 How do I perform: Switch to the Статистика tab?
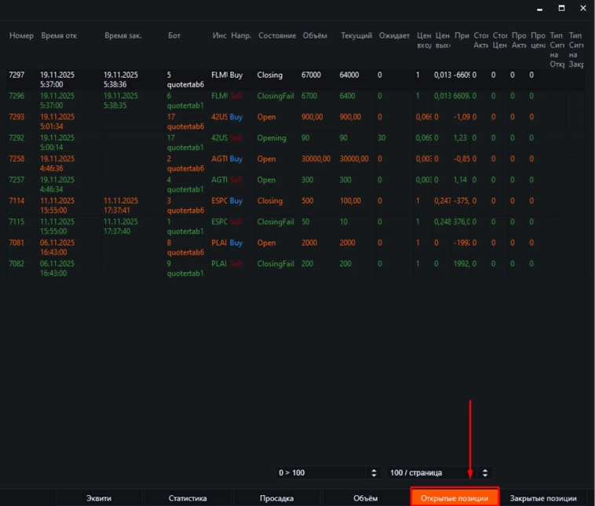click(x=188, y=498)
